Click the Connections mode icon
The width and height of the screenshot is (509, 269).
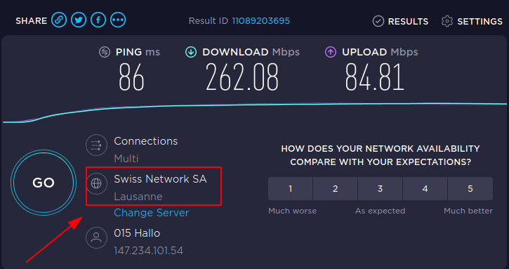[x=96, y=145]
